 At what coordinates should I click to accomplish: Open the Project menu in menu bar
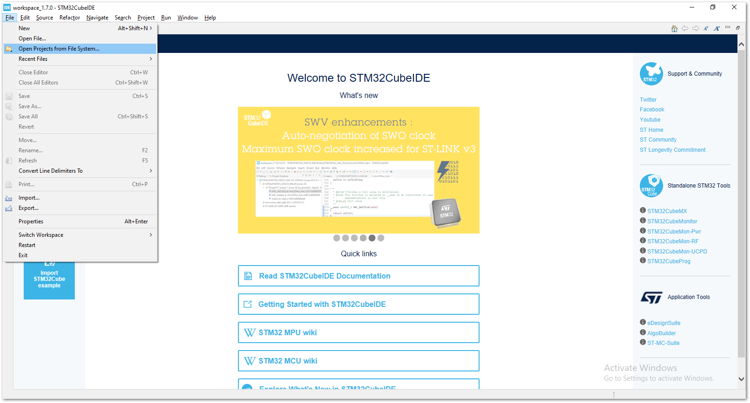(x=146, y=18)
